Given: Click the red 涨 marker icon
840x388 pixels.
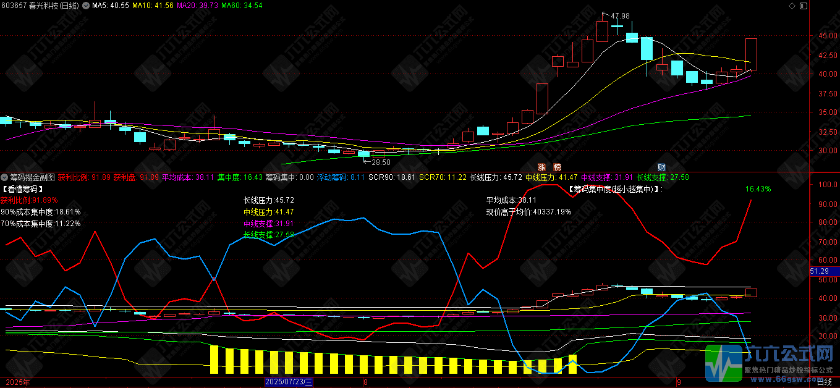Looking at the screenshot, I should [541, 167].
